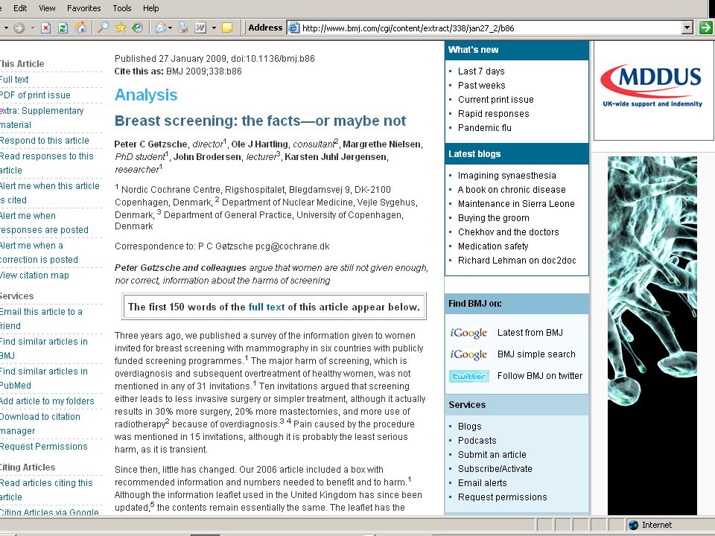Open Favorites star icon
The width and height of the screenshot is (715, 536).
pyautogui.click(x=121, y=28)
